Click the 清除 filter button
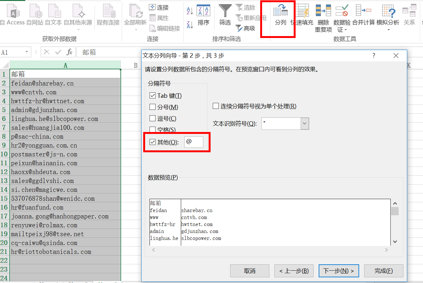This screenshot has height=283, width=423. click(245, 7)
